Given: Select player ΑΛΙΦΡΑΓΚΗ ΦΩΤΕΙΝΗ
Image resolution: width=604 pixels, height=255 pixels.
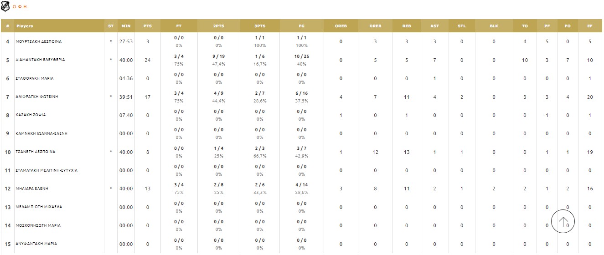Looking at the screenshot, I should (37, 97).
